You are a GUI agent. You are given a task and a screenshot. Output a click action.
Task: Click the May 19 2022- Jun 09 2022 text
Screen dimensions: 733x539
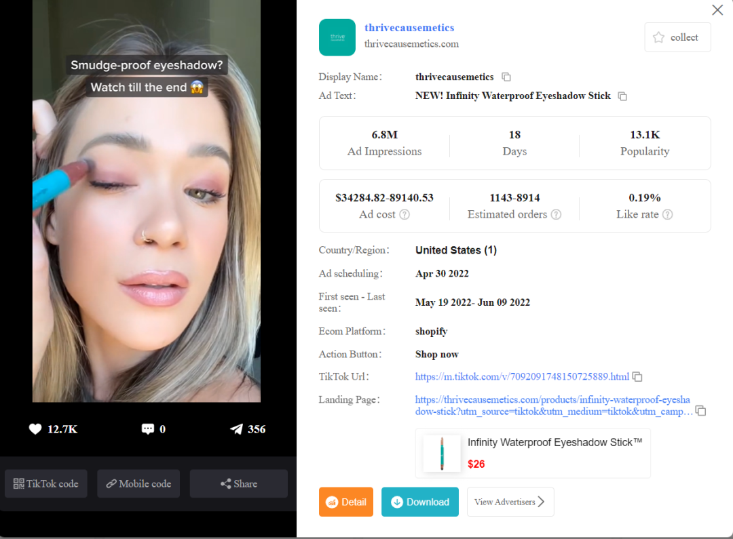click(x=472, y=302)
